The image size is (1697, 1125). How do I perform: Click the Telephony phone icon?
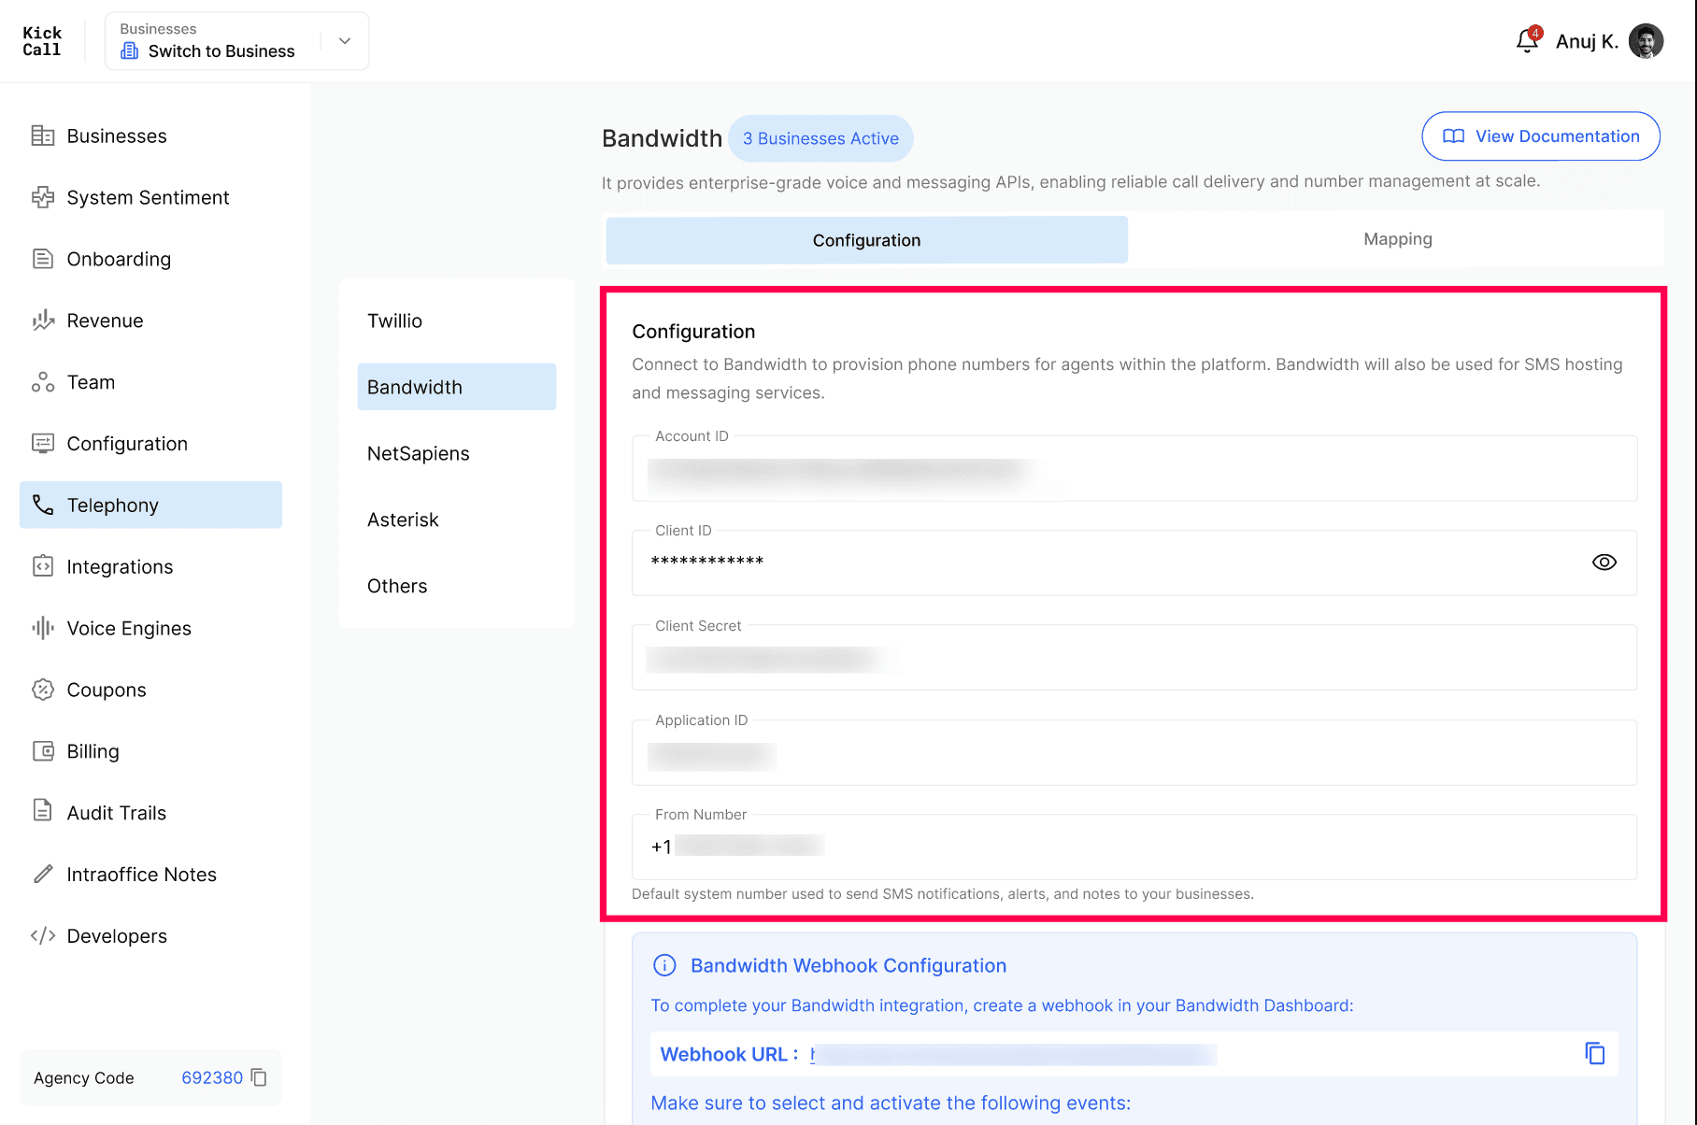click(43, 505)
